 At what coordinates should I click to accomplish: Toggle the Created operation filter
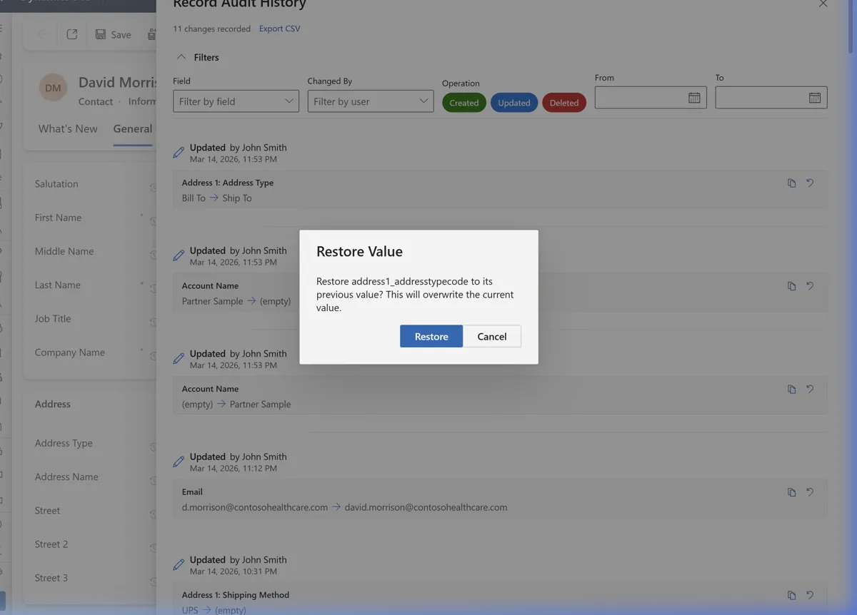coord(464,102)
